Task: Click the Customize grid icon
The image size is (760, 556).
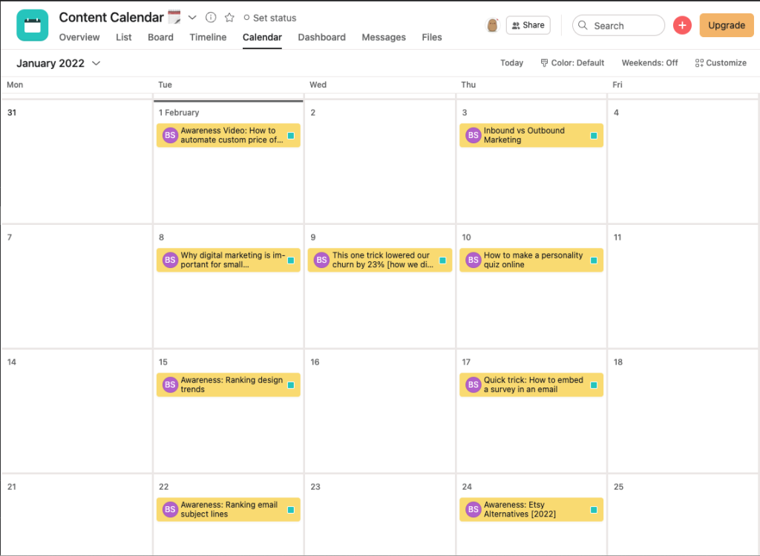Action: pyautogui.click(x=699, y=63)
